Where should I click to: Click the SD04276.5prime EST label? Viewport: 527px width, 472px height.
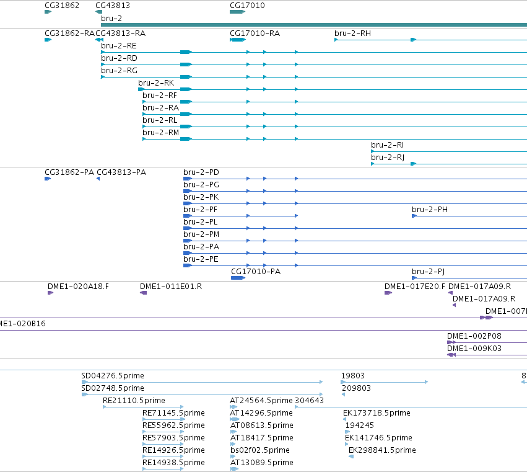[113, 376]
